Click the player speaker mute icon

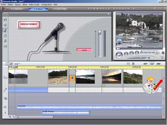(x=149, y=58)
